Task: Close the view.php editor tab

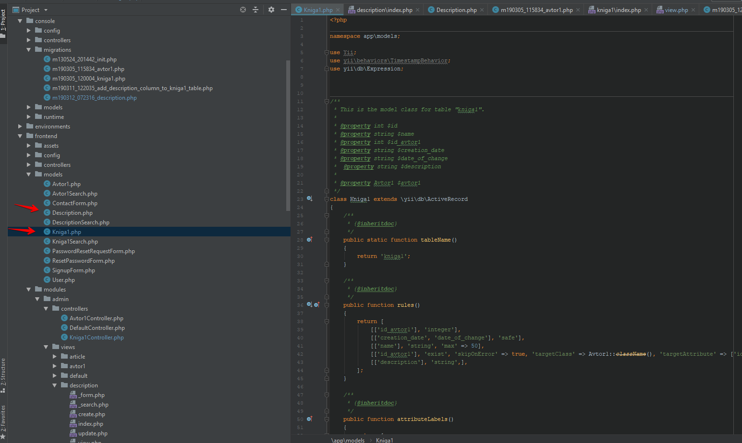Action: [693, 10]
